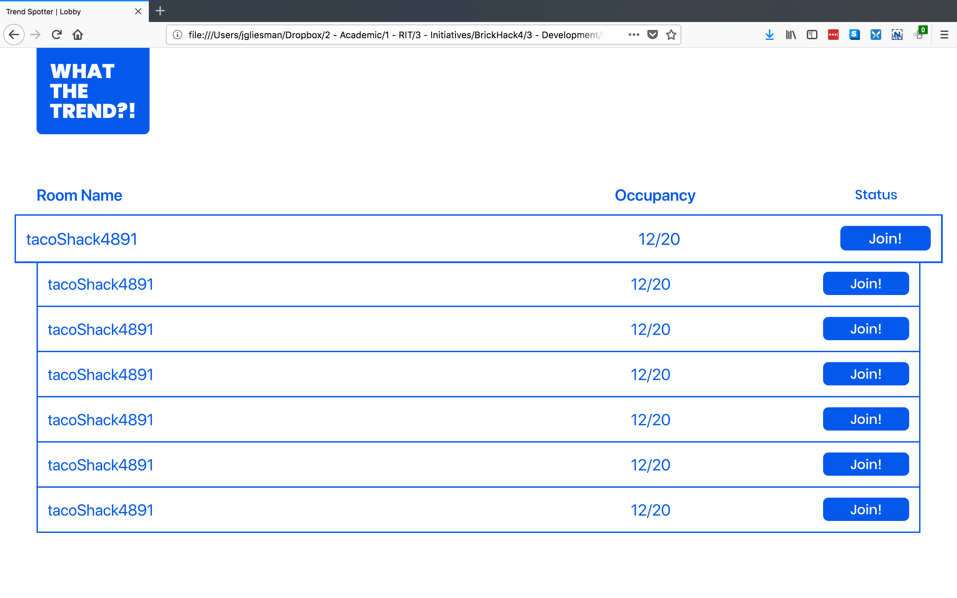The width and height of the screenshot is (957, 598).
Task: Save page to Pocket
Action: [x=653, y=35]
